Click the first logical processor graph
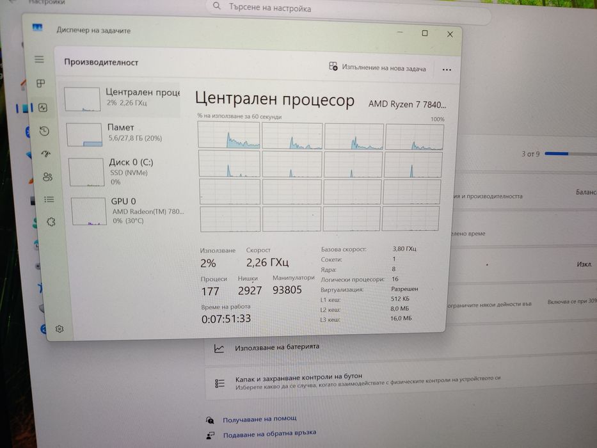This screenshot has height=448, width=597. click(x=228, y=135)
